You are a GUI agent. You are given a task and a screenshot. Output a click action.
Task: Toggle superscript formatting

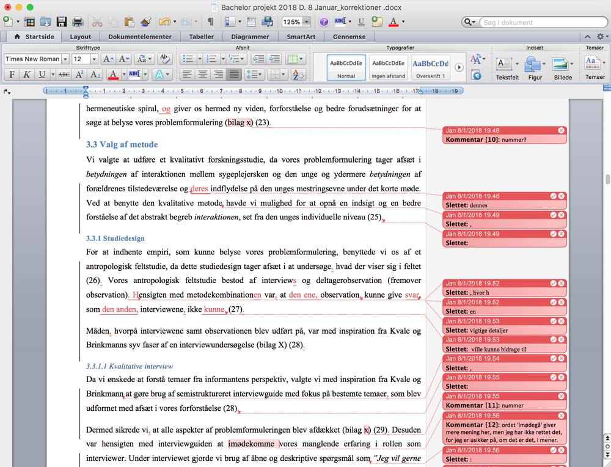[79, 74]
